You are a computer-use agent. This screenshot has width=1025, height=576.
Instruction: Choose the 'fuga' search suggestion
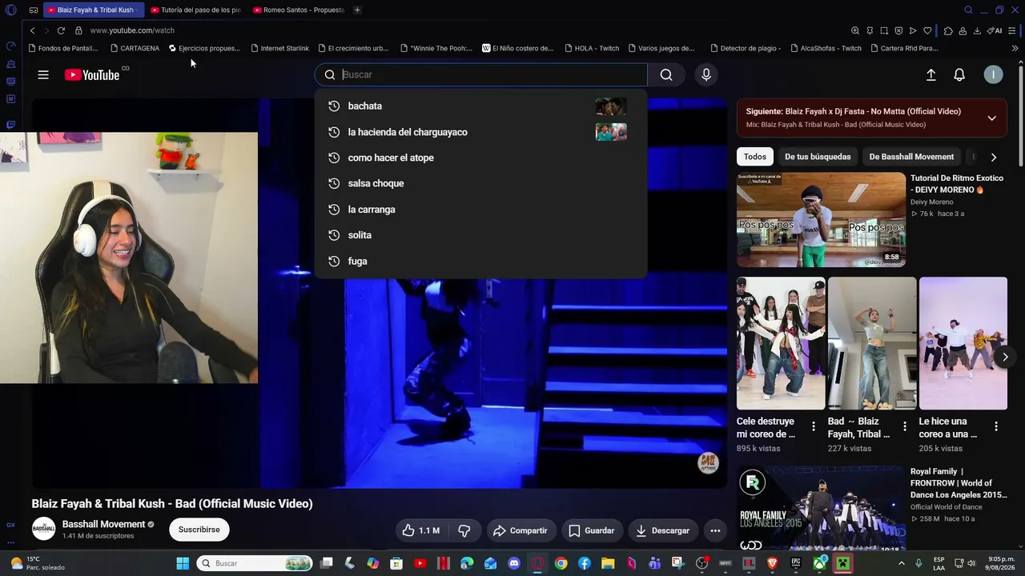point(480,261)
